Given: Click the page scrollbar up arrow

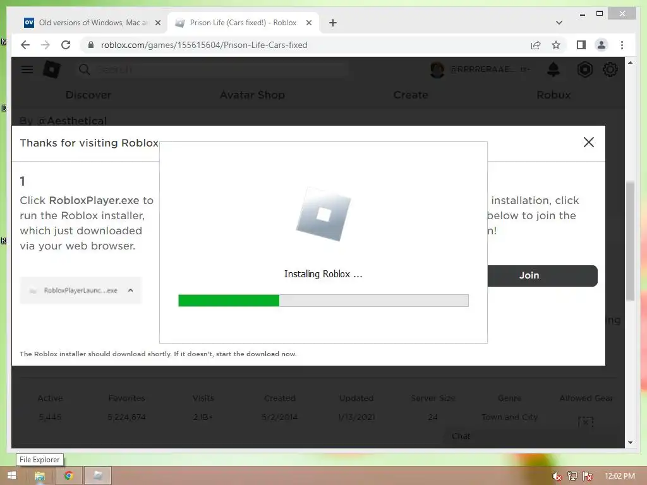Looking at the screenshot, I should pyautogui.click(x=630, y=63).
